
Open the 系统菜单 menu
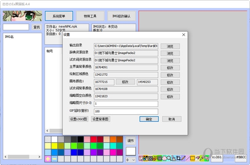click(59, 16)
